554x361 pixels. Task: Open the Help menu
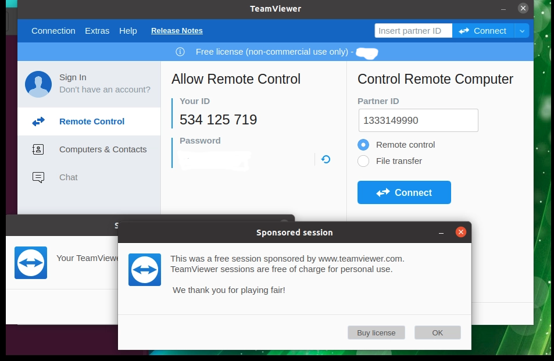[128, 31]
